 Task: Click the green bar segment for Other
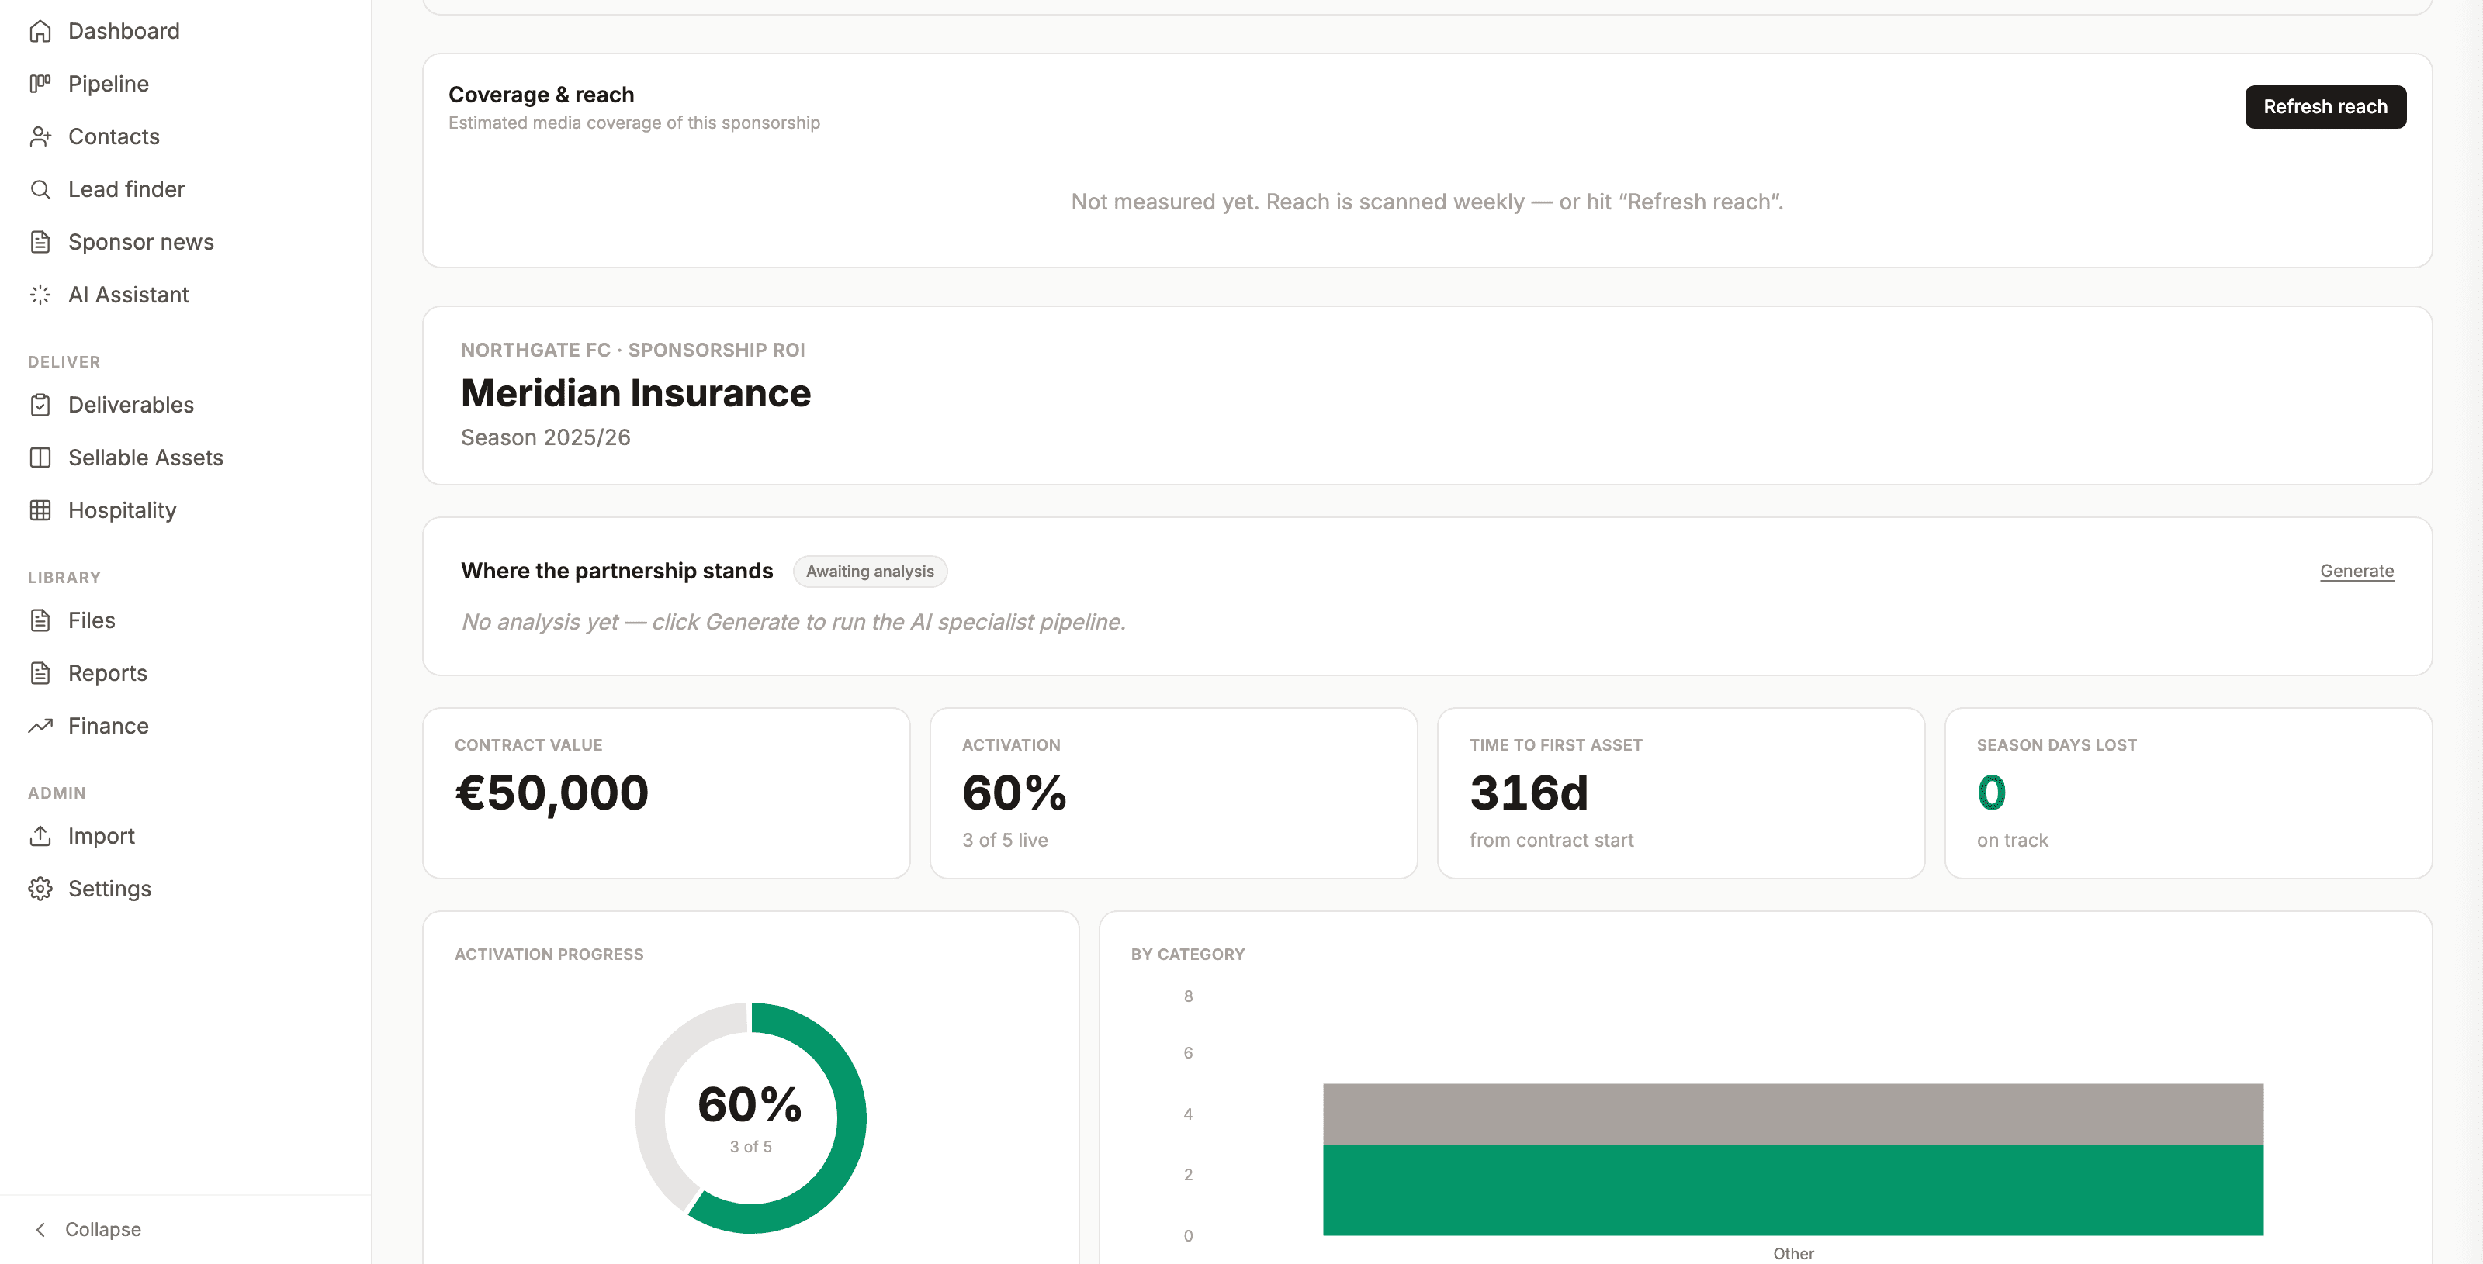point(1793,1190)
